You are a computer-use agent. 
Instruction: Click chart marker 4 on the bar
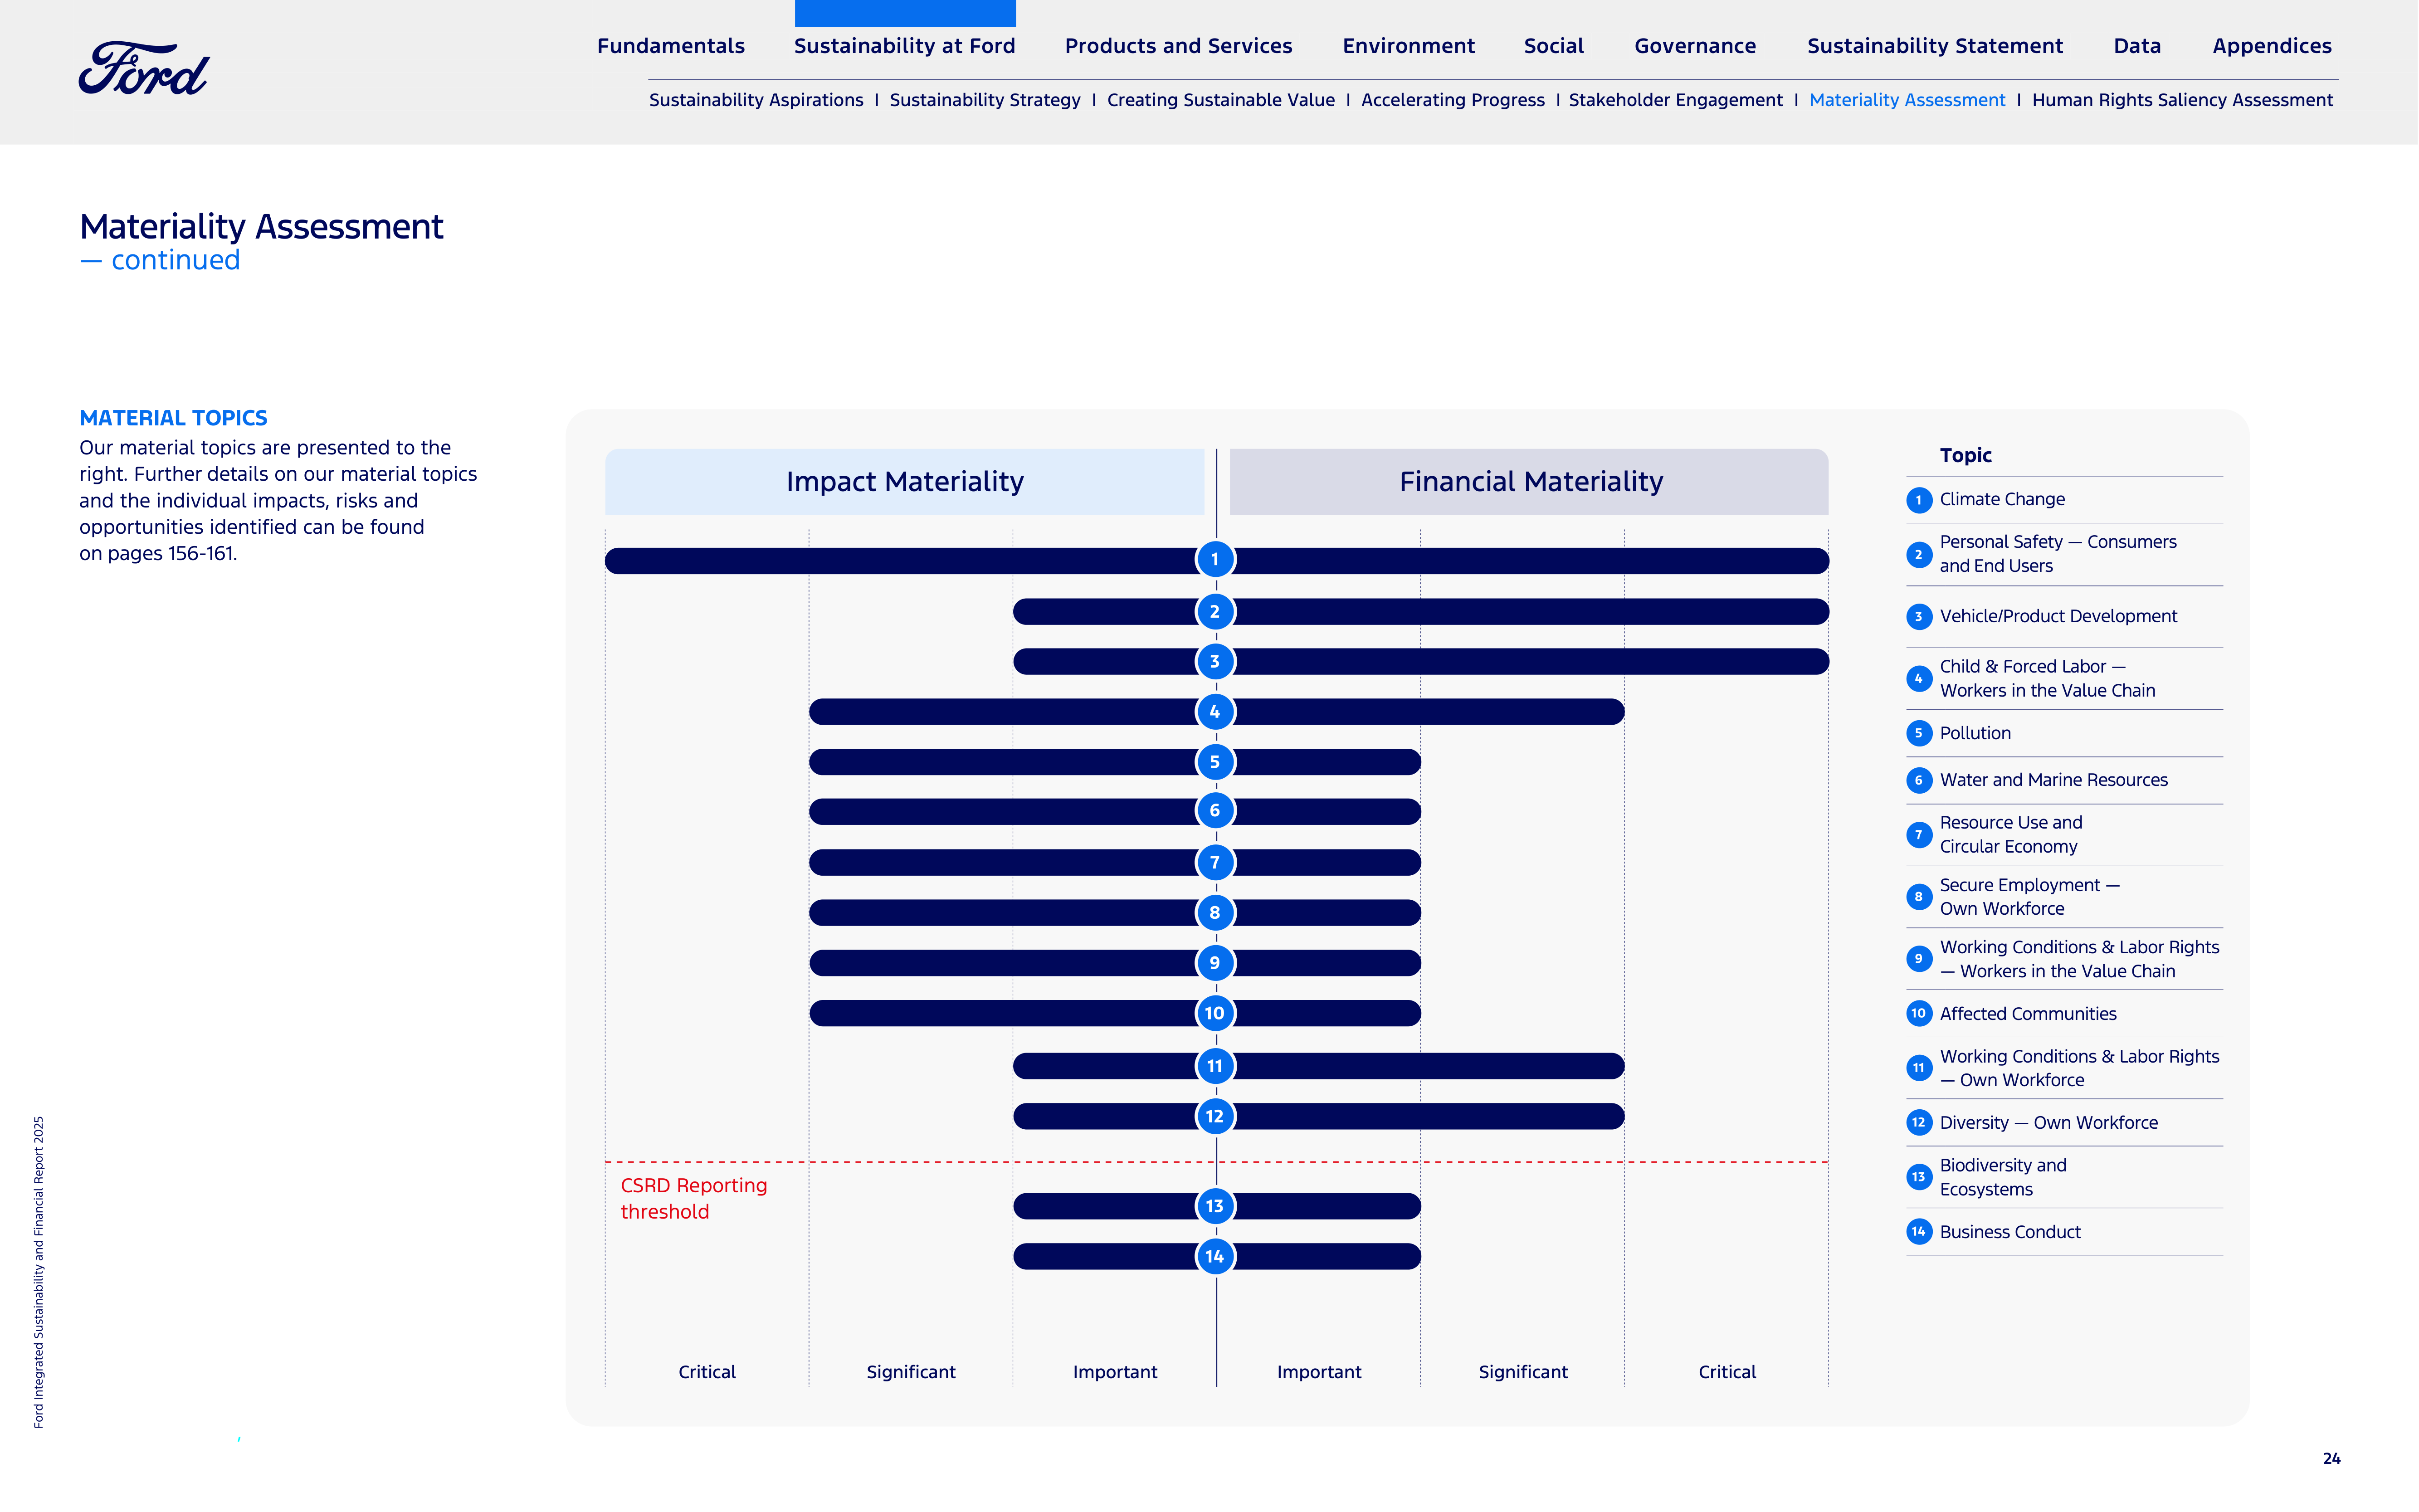click(x=1215, y=712)
